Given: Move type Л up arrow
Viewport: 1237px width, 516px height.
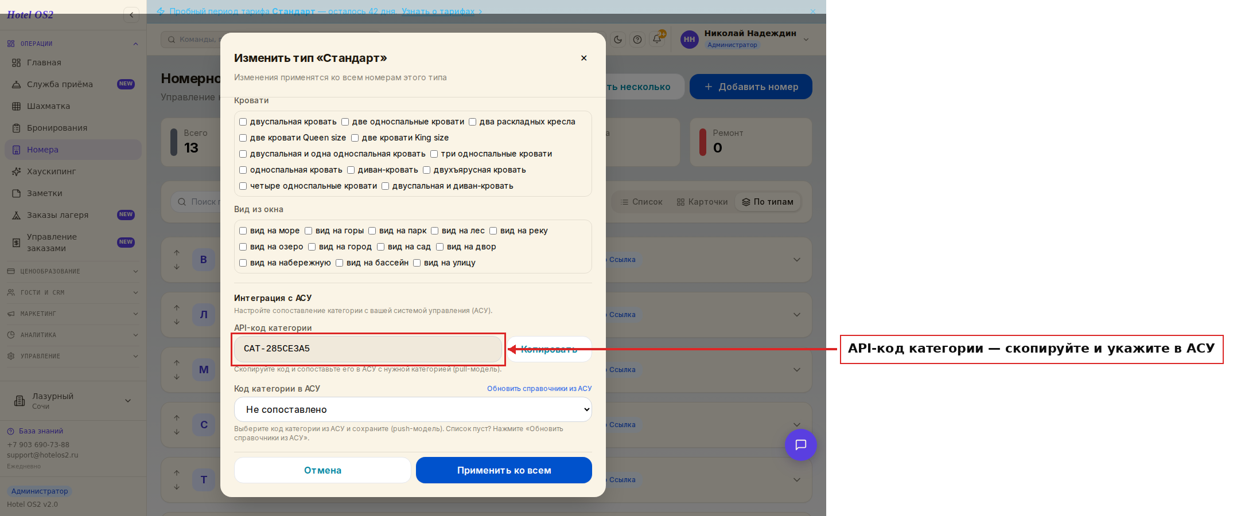Looking at the screenshot, I should coord(177,307).
